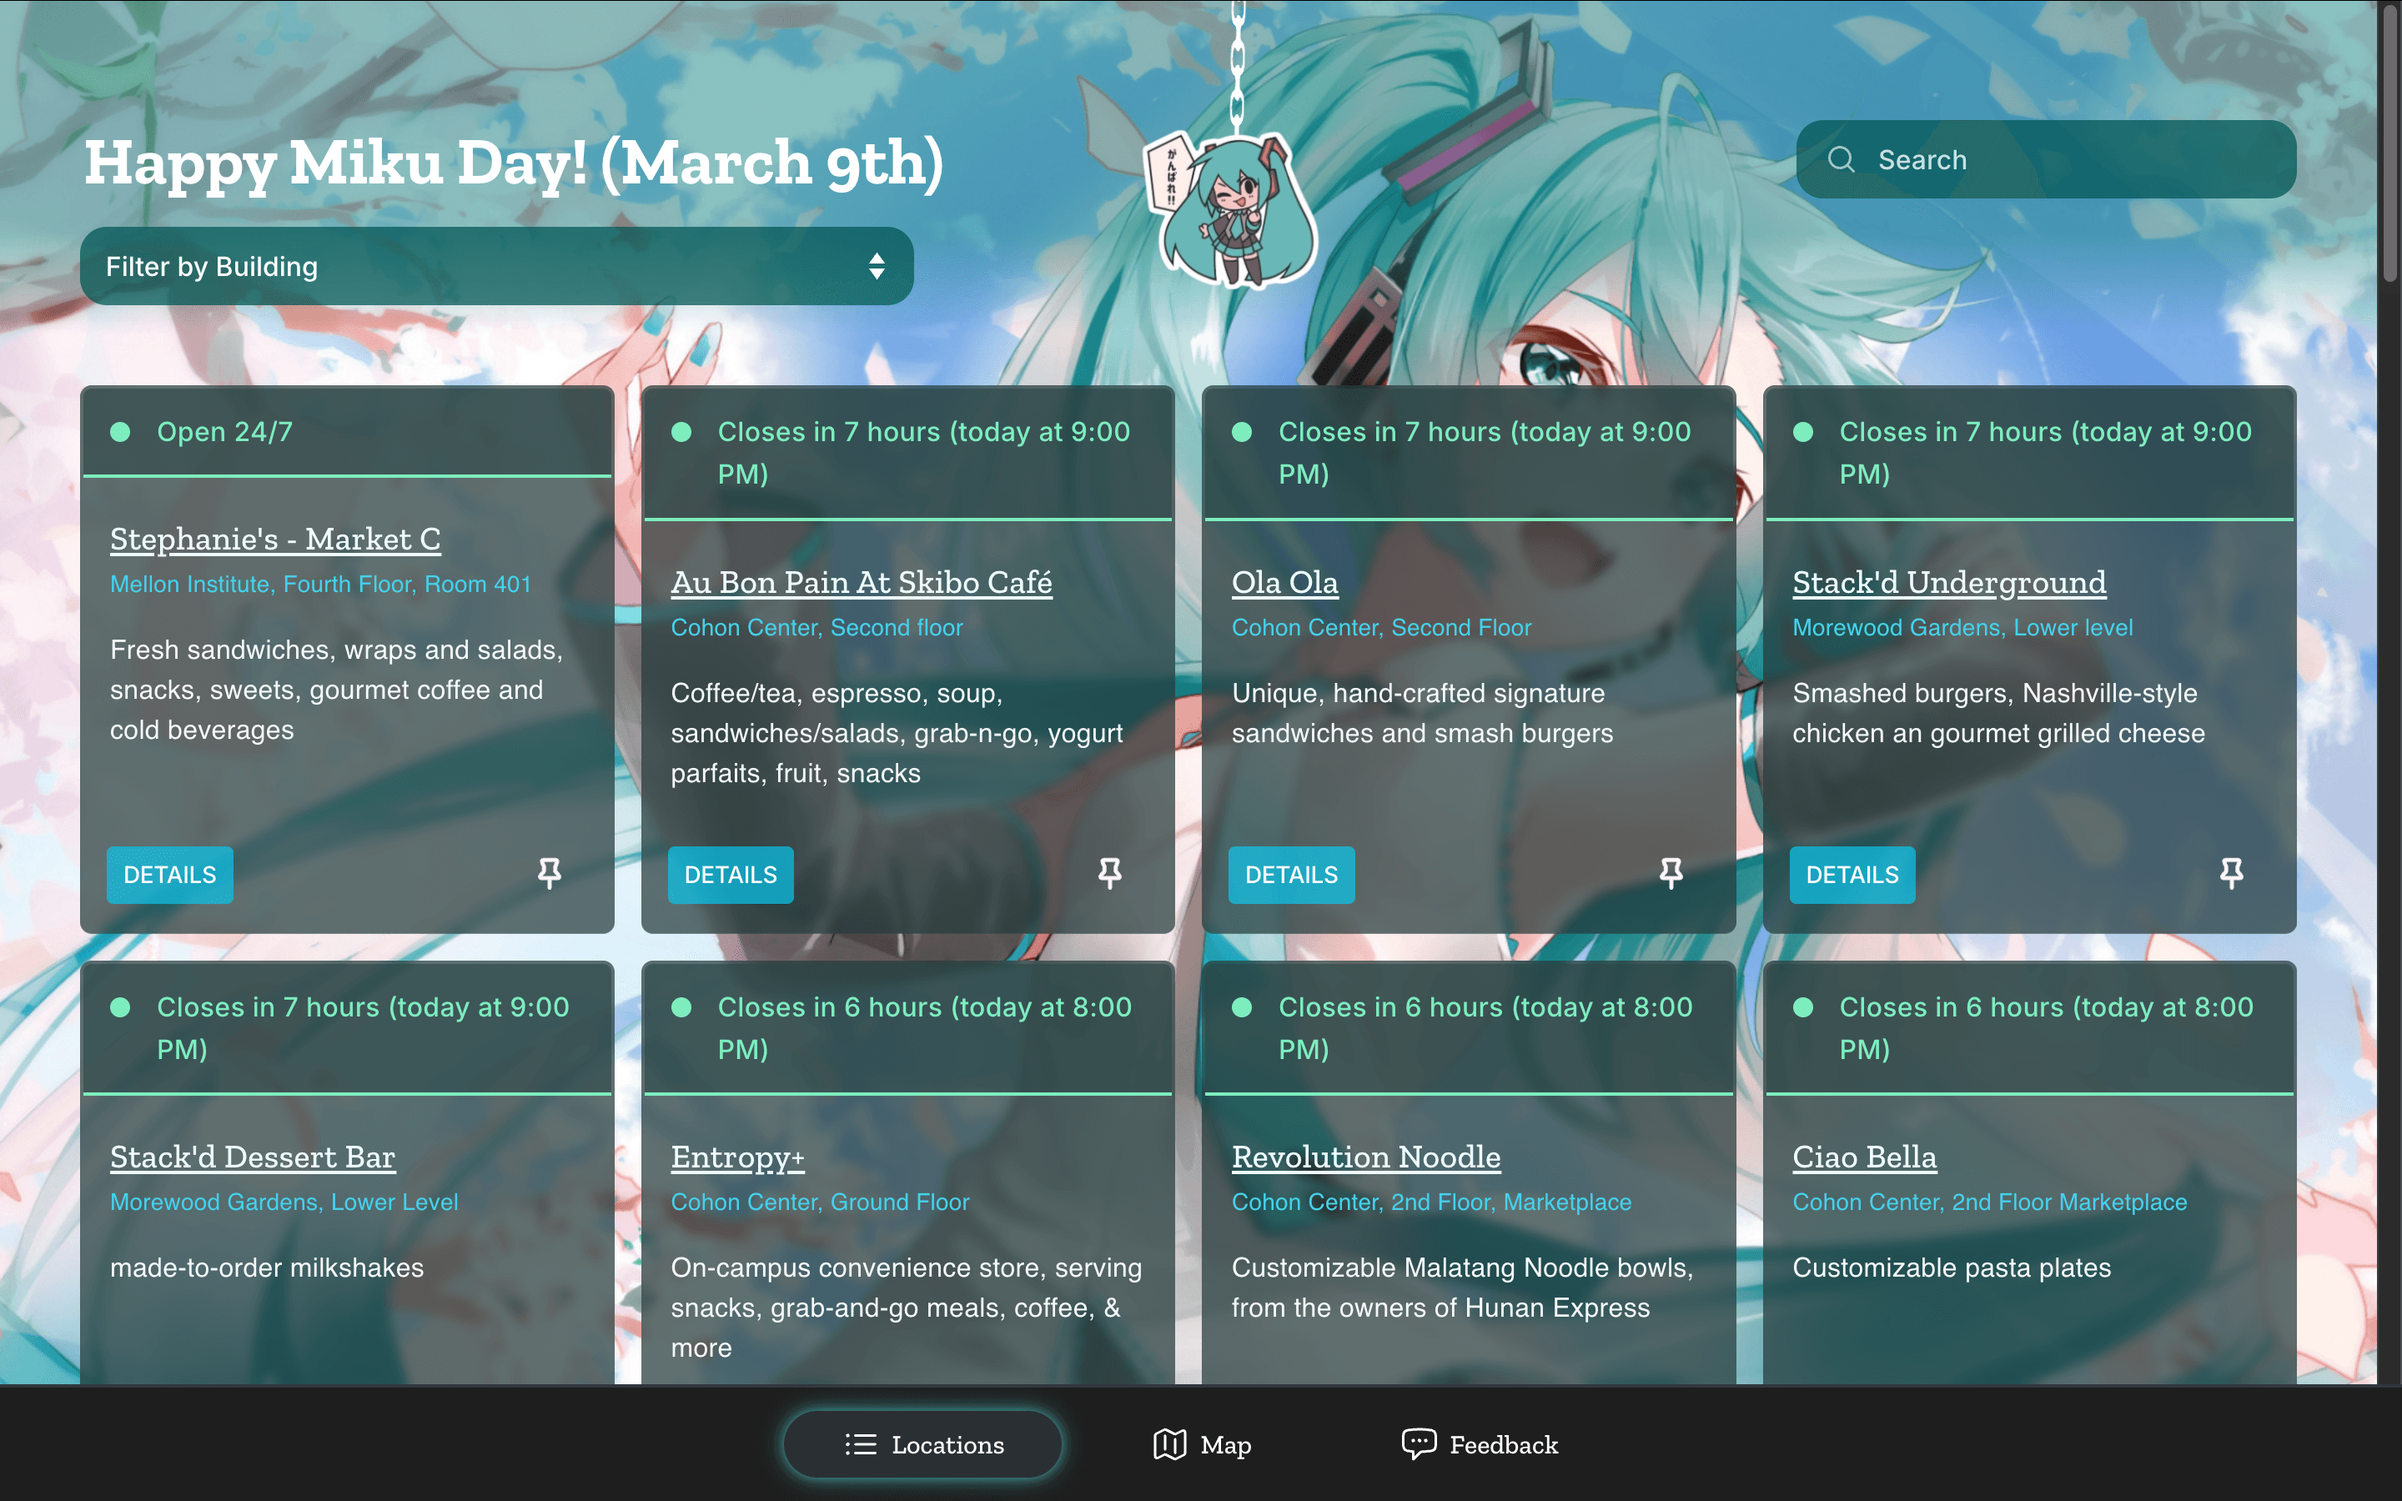Pin the Au Bon Pain card

(1110, 874)
